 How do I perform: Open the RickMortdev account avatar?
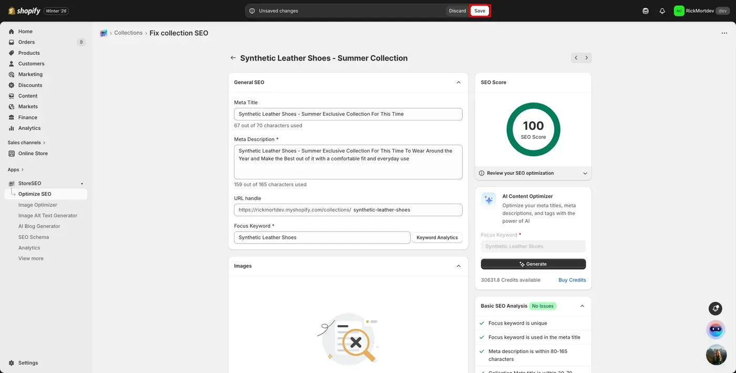coord(679,11)
